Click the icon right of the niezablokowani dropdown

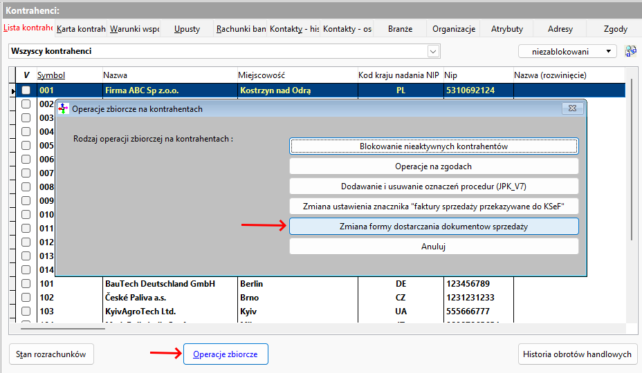tap(630, 51)
